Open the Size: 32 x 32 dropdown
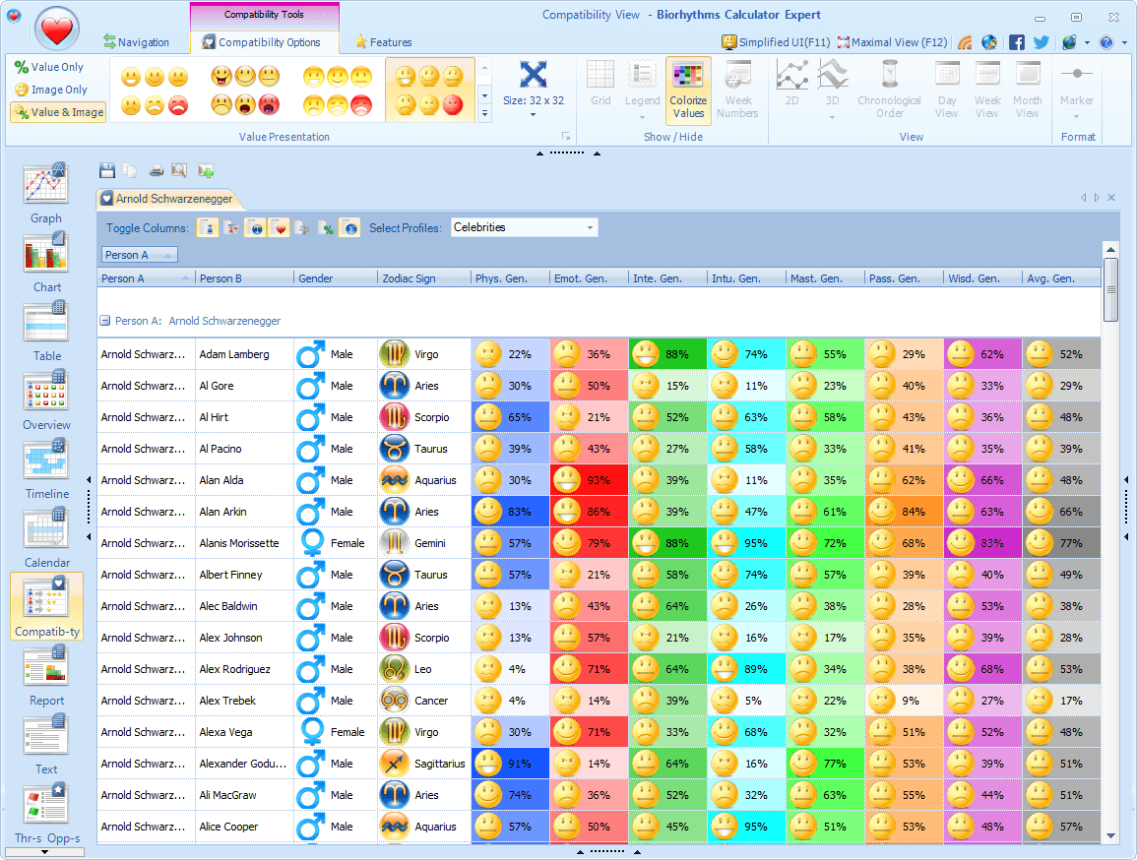The height and width of the screenshot is (860, 1137). (x=533, y=90)
